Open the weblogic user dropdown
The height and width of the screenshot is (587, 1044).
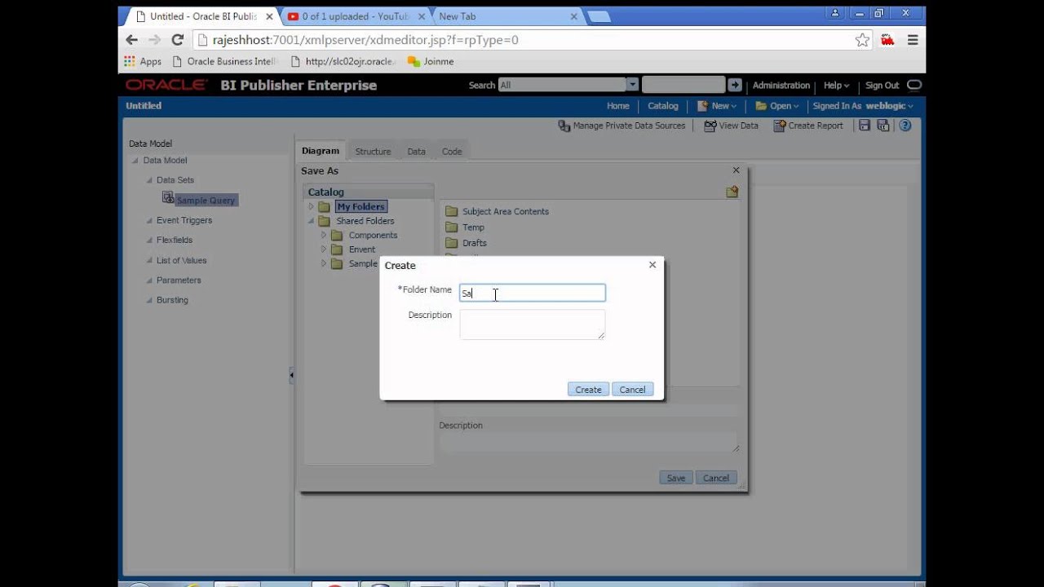pyautogui.click(x=889, y=106)
